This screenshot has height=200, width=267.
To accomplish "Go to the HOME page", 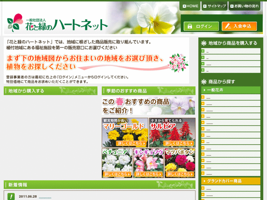I will click(x=190, y=6).
